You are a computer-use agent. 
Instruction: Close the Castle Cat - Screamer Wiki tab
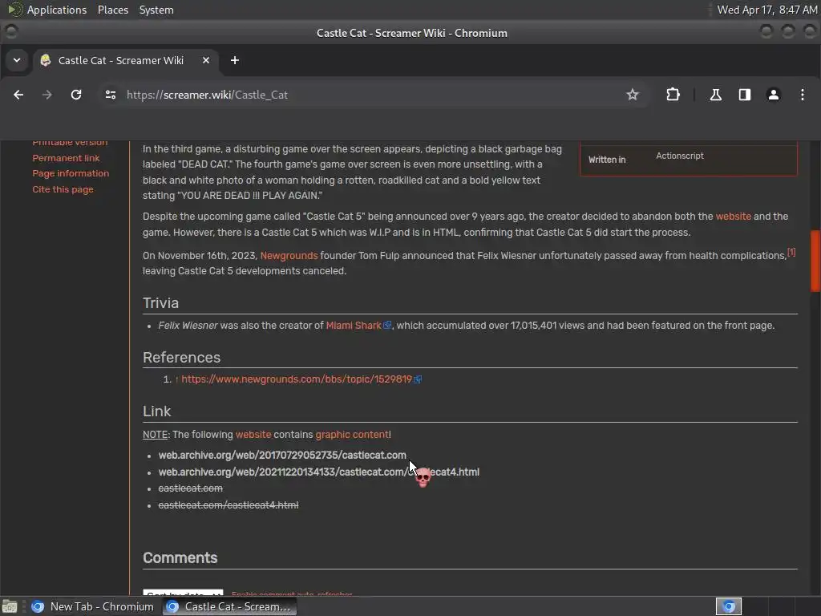coord(206,61)
